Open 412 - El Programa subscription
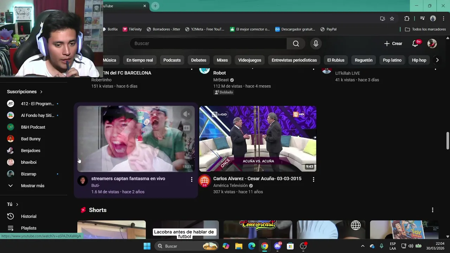Image resolution: width=450 pixels, height=253 pixels. tap(33, 104)
